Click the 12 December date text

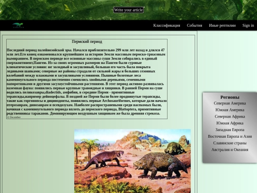(14, 117)
